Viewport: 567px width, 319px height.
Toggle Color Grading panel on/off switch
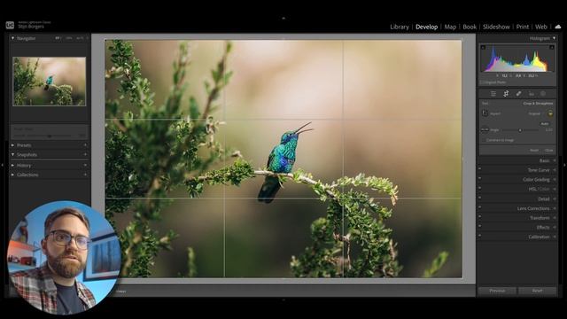point(480,179)
